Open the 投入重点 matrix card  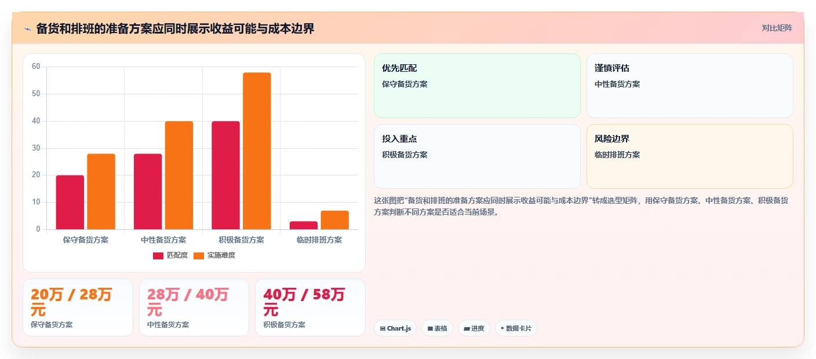coord(477,156)
